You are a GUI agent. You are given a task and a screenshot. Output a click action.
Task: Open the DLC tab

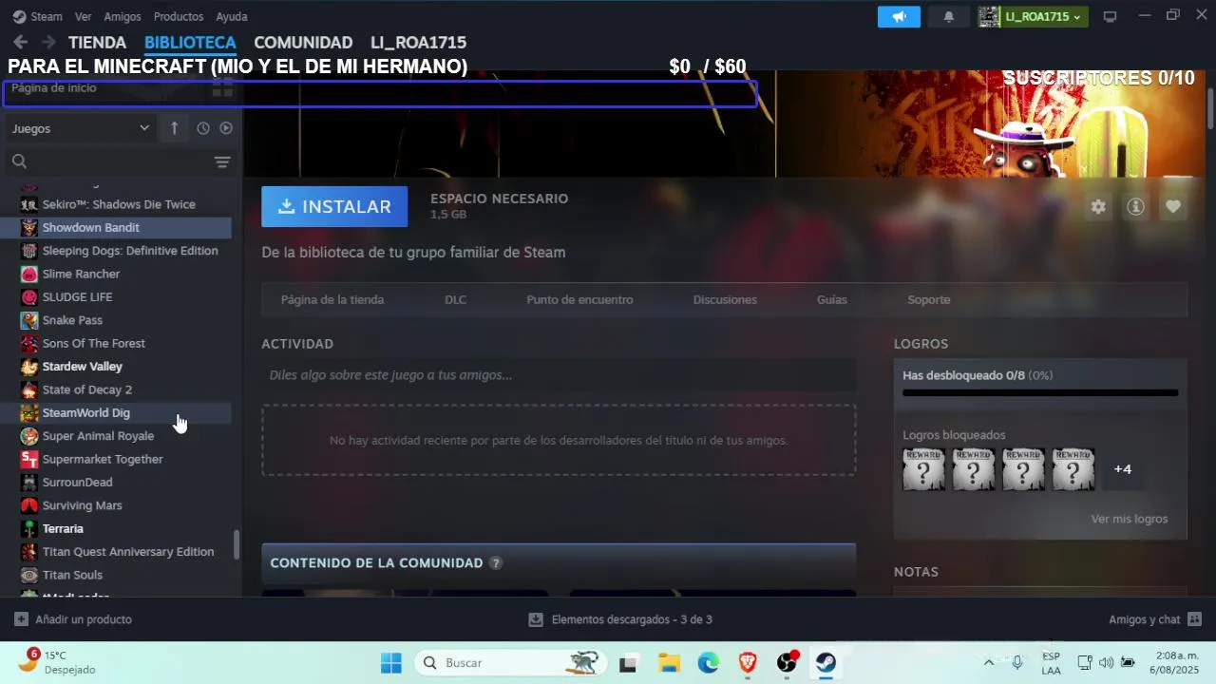coord(455,299)
